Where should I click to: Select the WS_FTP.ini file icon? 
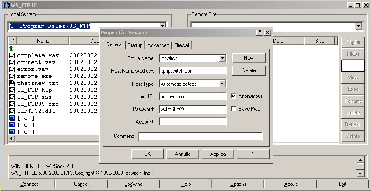tap(12, 97)
